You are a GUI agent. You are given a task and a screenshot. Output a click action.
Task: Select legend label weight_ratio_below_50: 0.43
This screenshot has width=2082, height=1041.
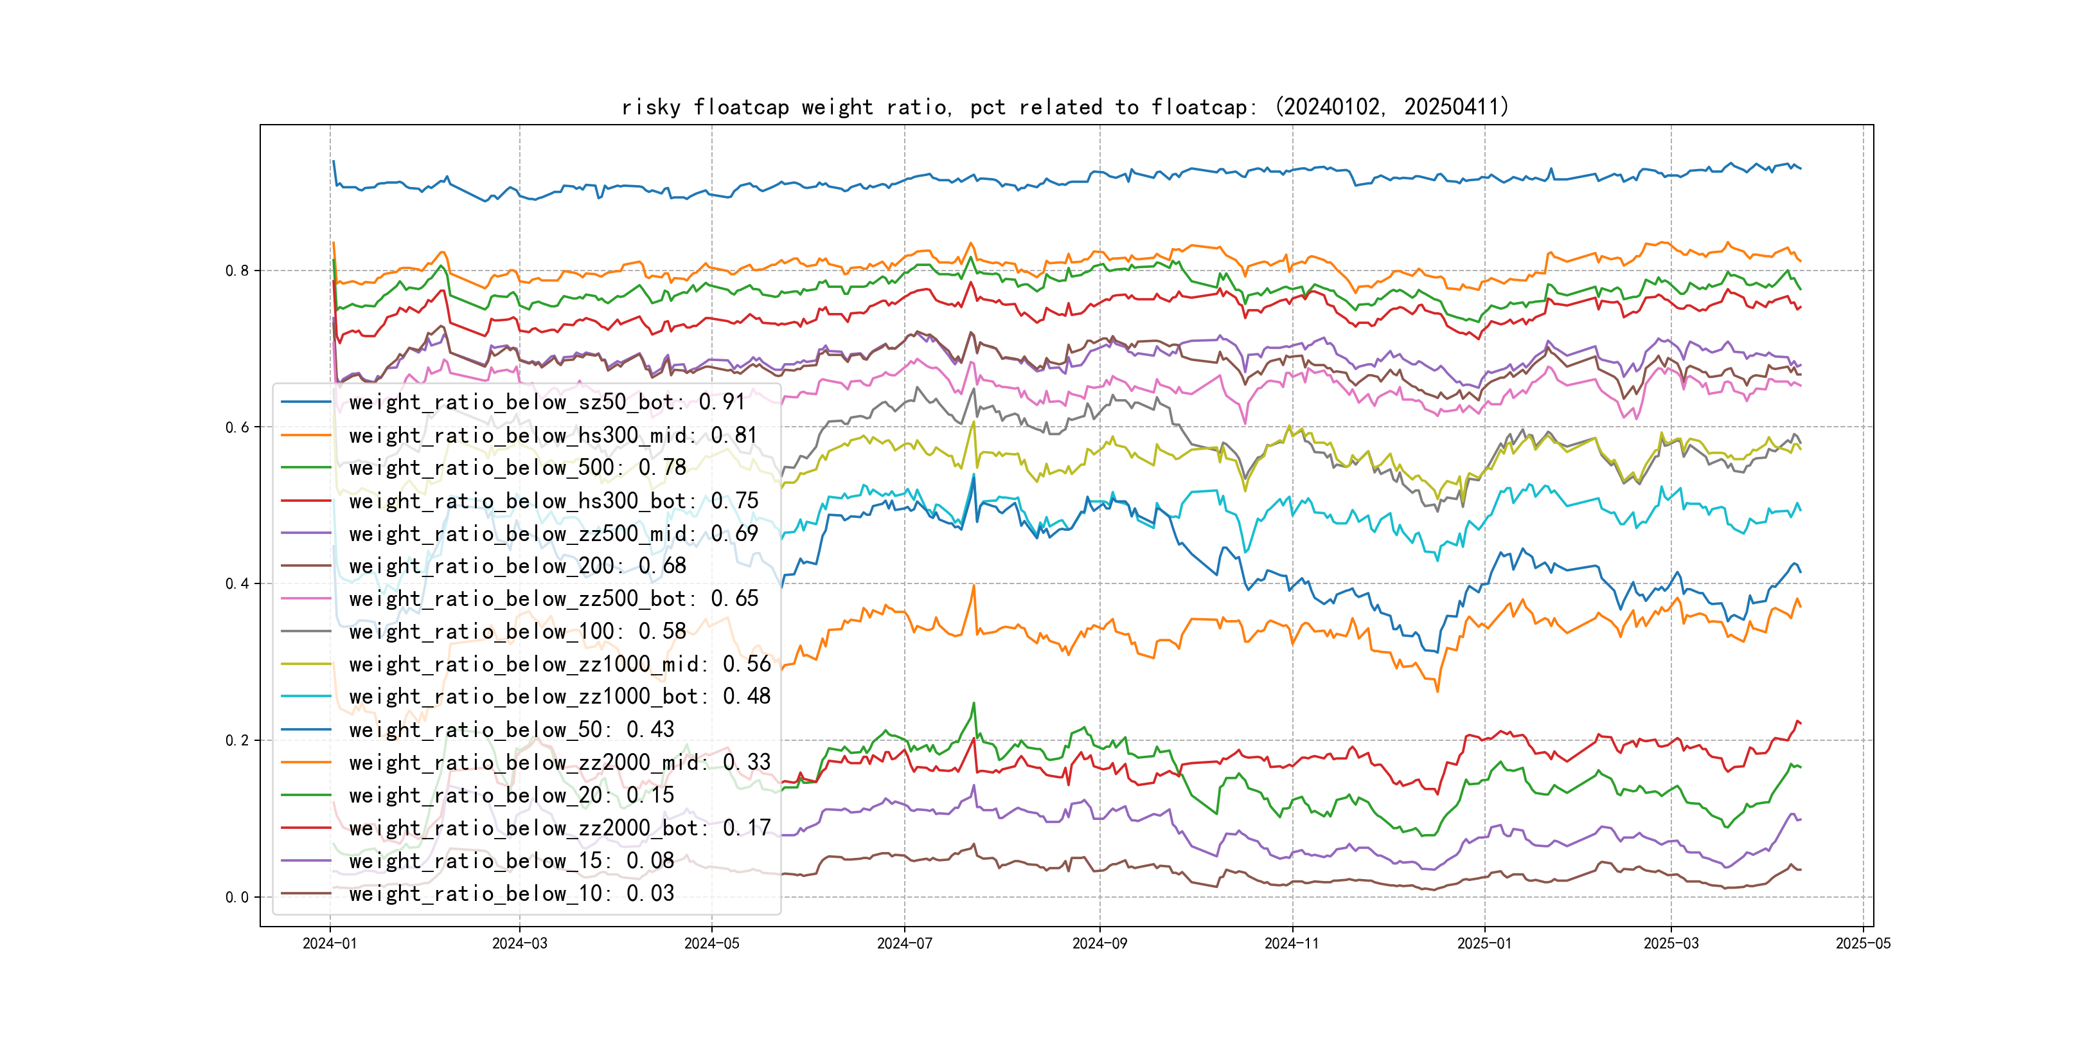pos(511,730)
